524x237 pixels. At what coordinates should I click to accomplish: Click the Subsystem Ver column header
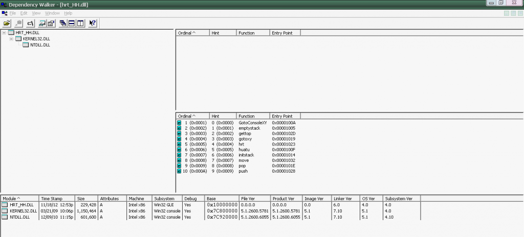pyautogui.click(x=401, y=199)
